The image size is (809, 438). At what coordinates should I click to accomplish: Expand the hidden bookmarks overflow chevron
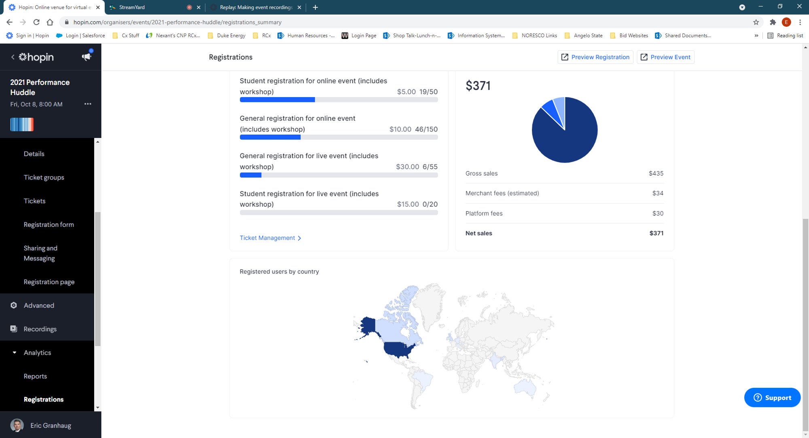tap(756, 36)
